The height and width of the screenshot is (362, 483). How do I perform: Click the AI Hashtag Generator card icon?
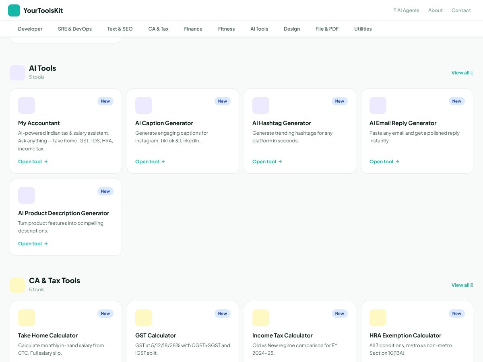[x=261, y=105]
